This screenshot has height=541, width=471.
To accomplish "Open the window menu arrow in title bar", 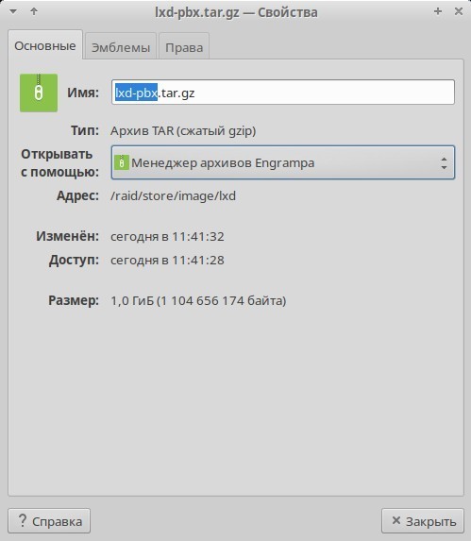I will coord(13,11).
